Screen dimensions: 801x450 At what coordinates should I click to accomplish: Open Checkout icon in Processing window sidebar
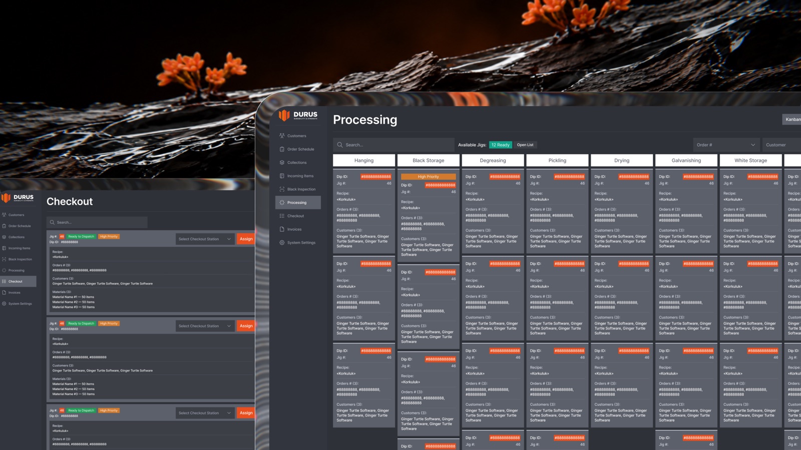(282, 216)
